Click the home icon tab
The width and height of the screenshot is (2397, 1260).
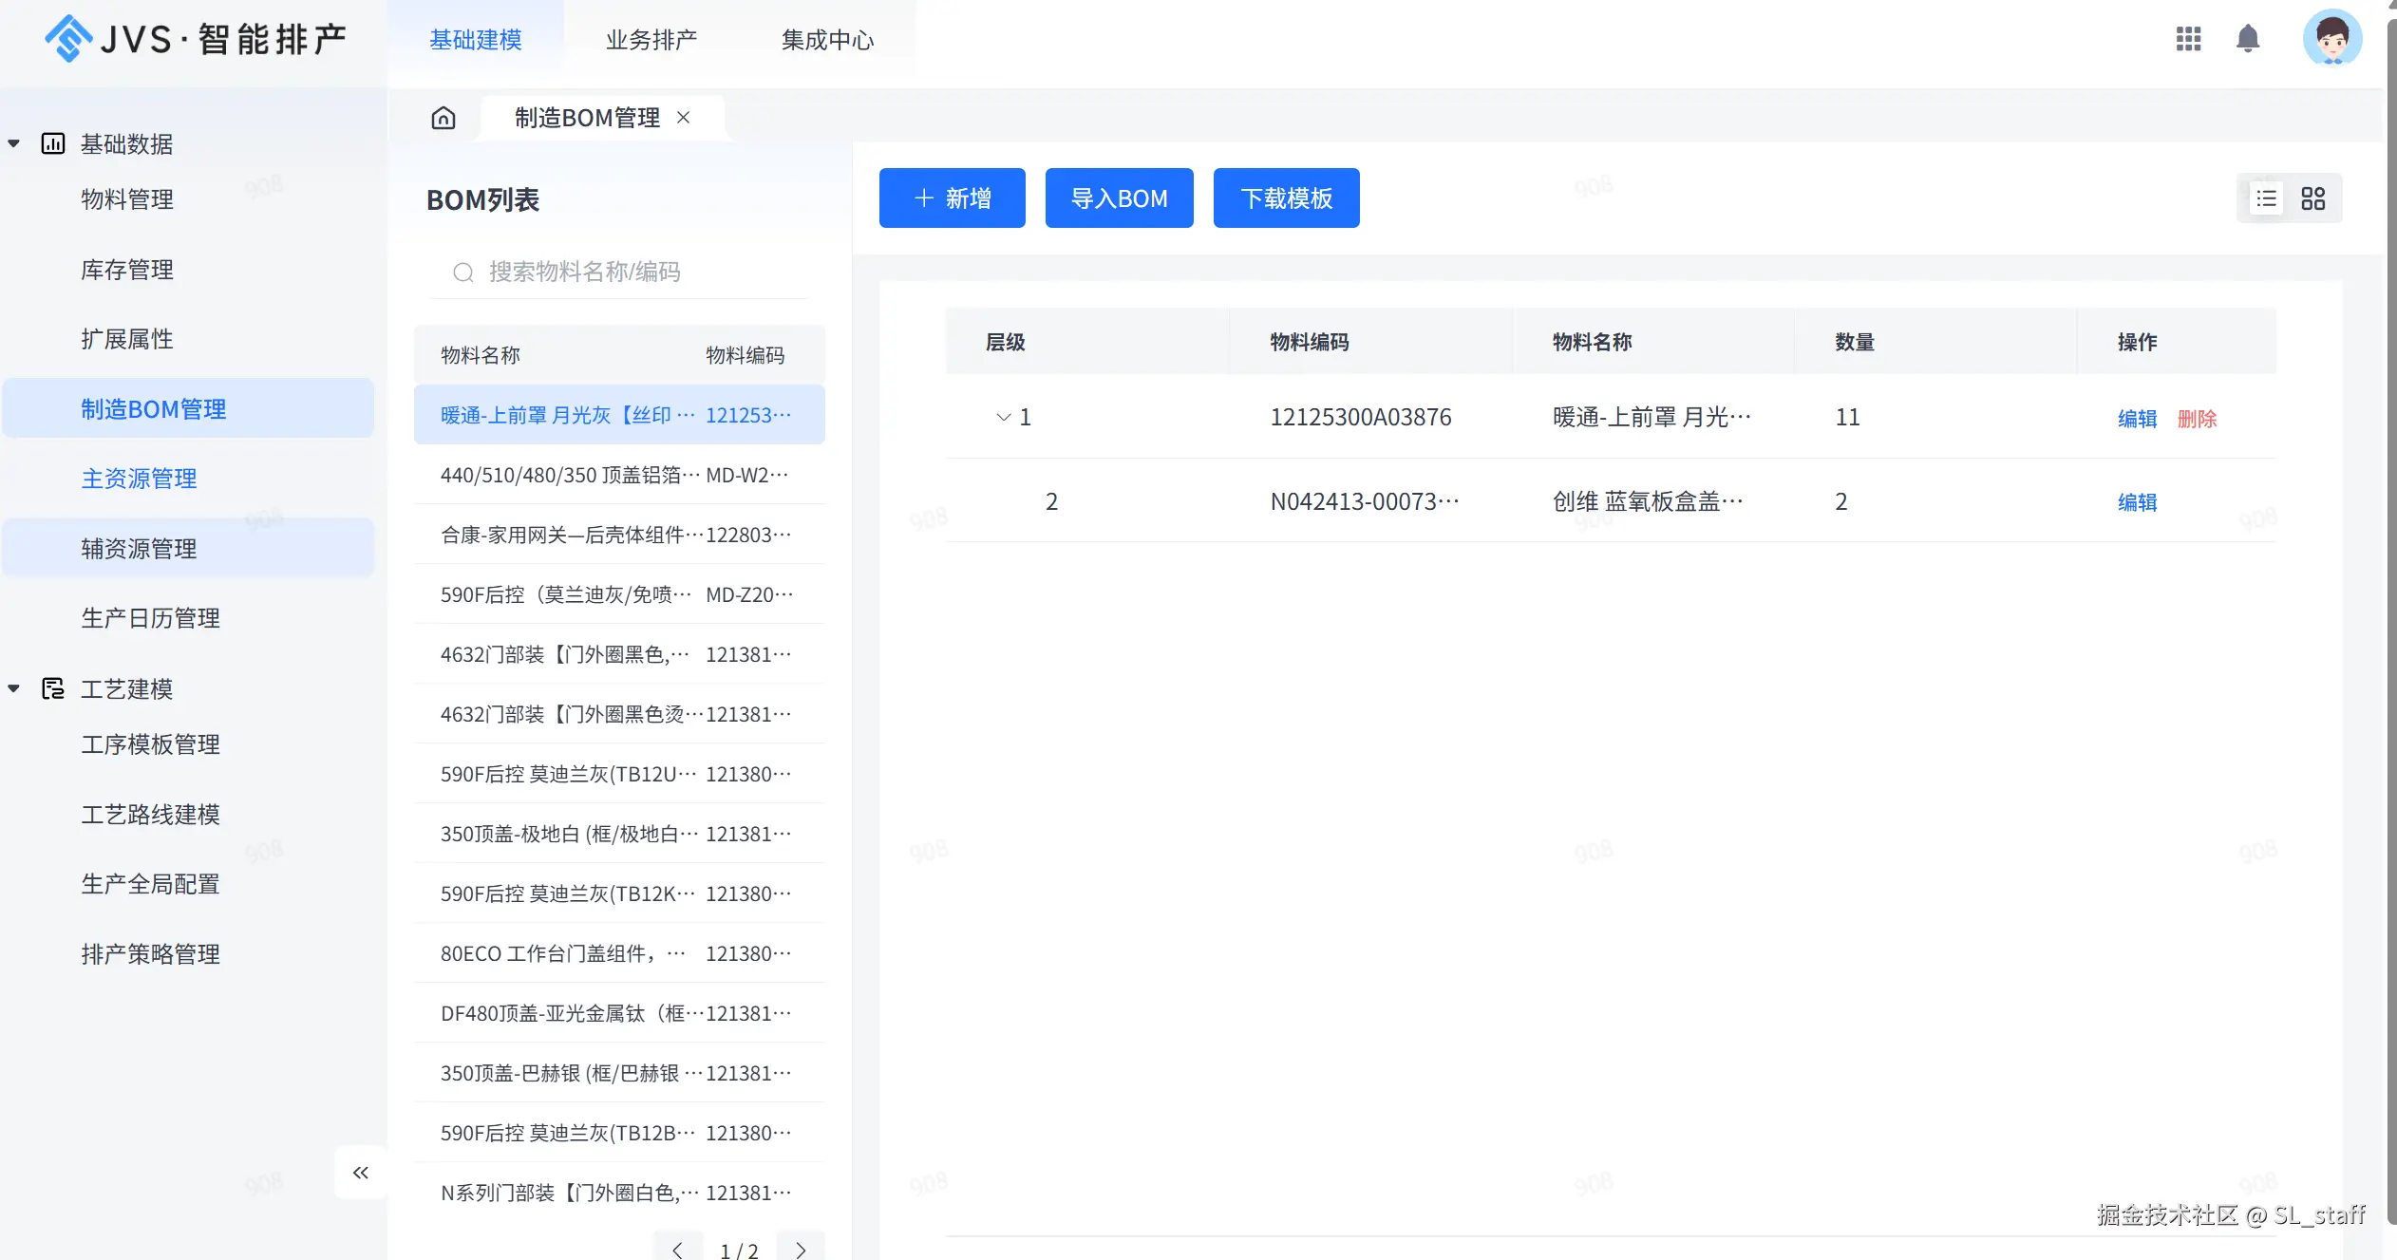[x=444, y=118]
